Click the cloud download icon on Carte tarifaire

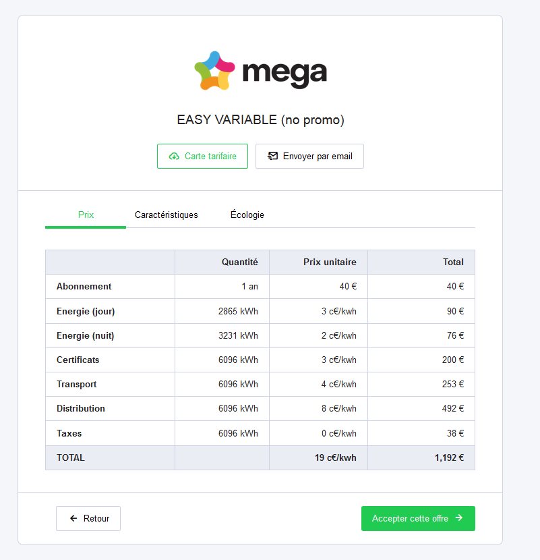(174, 156)
